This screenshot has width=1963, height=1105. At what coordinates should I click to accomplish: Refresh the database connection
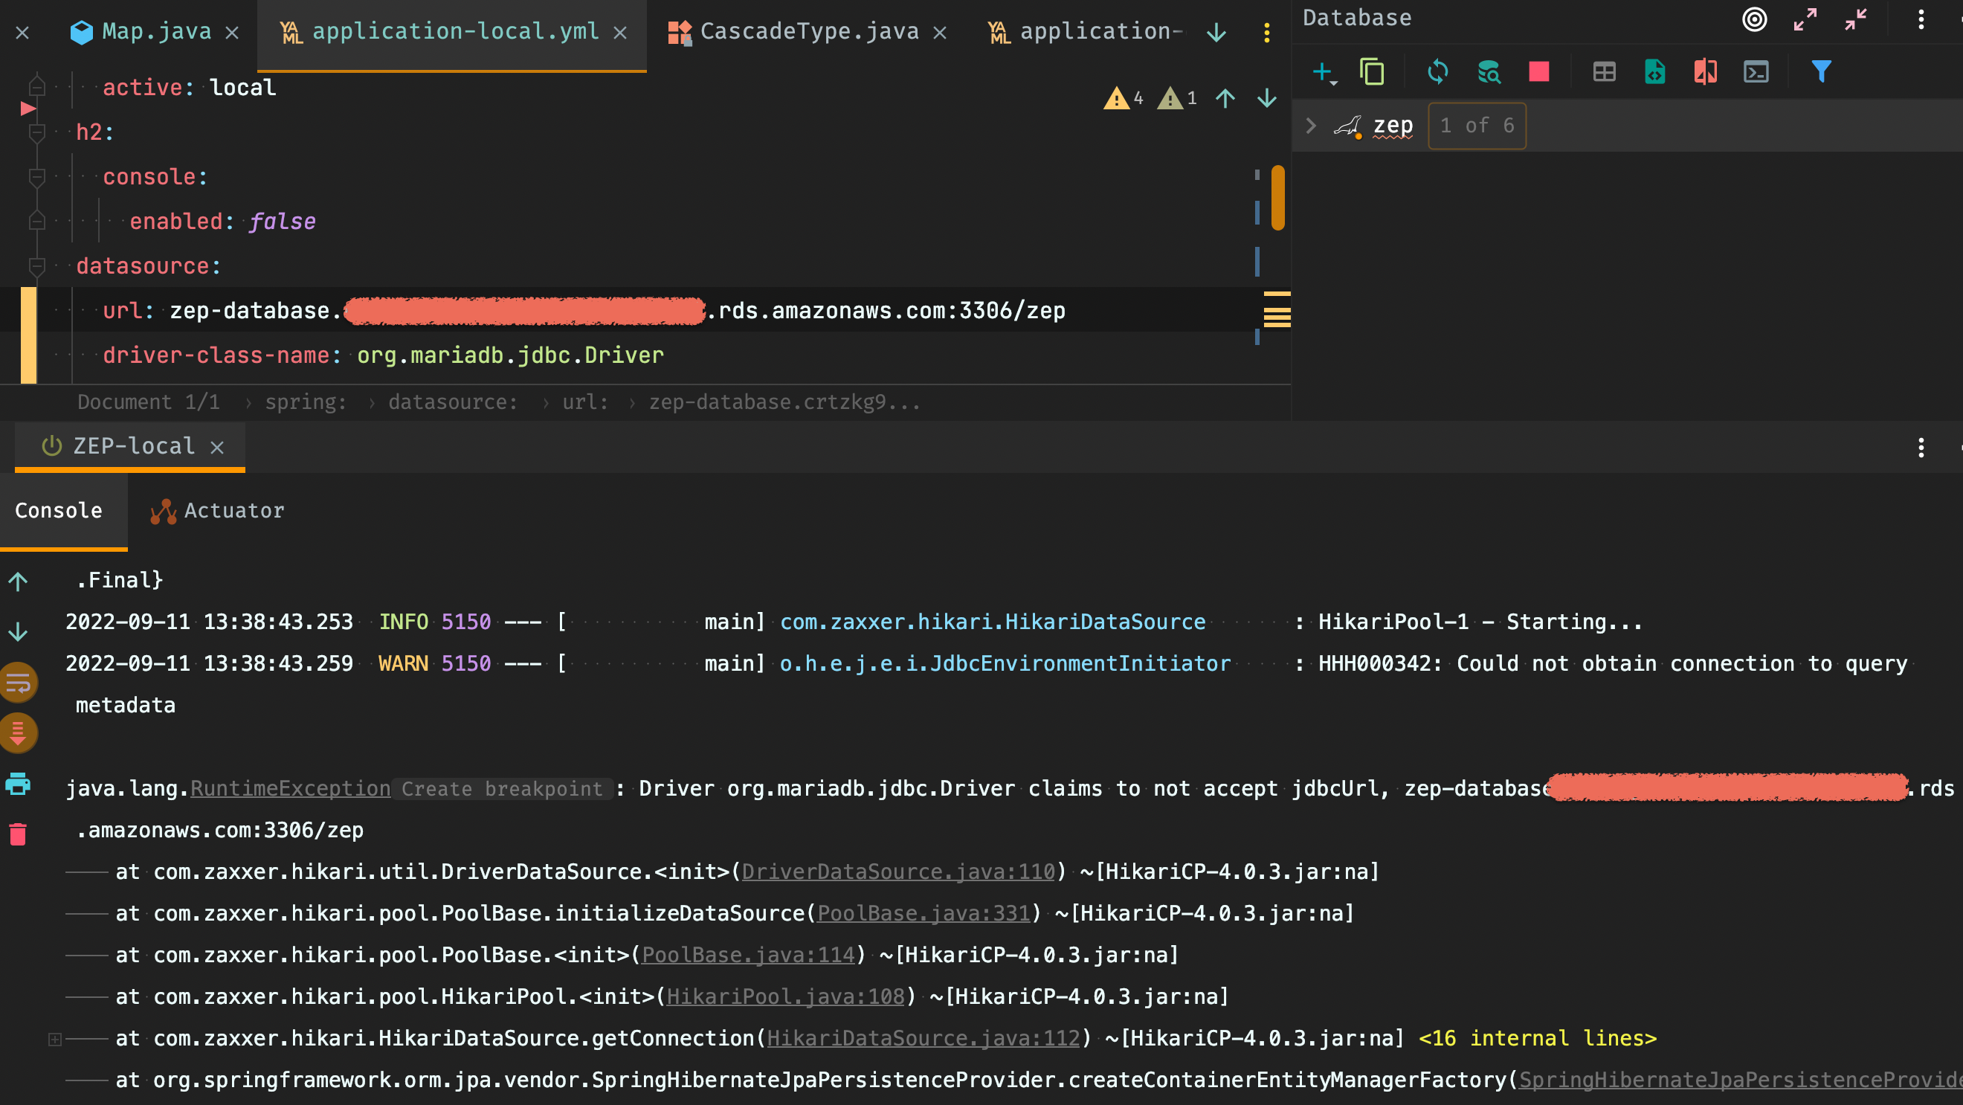pyautogui.click(x=1437, y=72)
